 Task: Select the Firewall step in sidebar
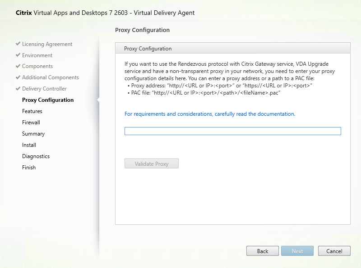(x=31, y=123)
